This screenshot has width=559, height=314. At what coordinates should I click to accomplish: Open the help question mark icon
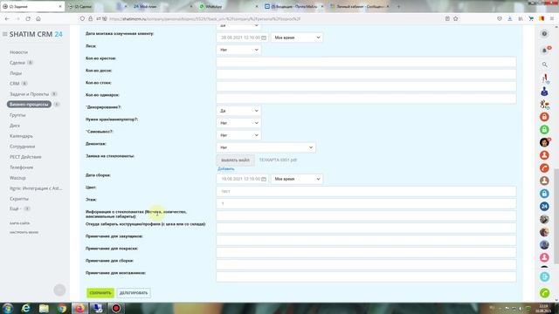pyautogui.click(x=544, y=34)
